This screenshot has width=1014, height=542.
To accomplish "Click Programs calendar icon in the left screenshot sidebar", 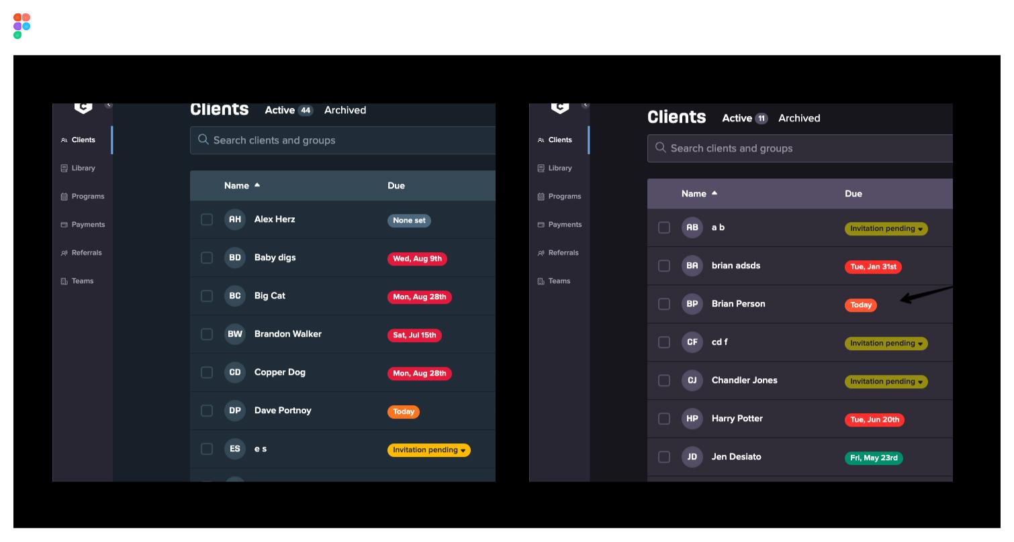I will tap(64, 197).
